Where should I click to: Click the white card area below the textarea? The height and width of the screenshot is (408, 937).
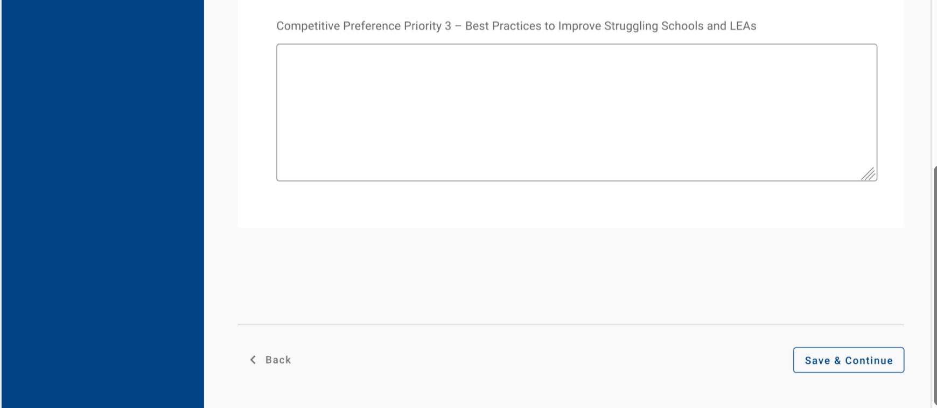click(x=571, y=205)
